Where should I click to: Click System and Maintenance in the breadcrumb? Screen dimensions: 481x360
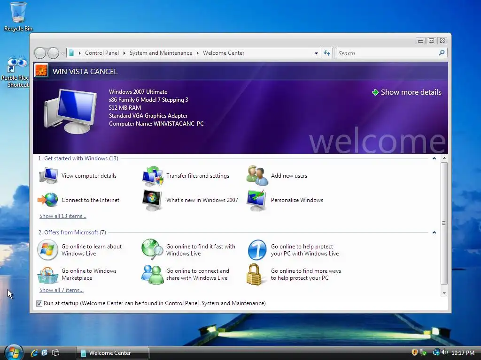161,53
